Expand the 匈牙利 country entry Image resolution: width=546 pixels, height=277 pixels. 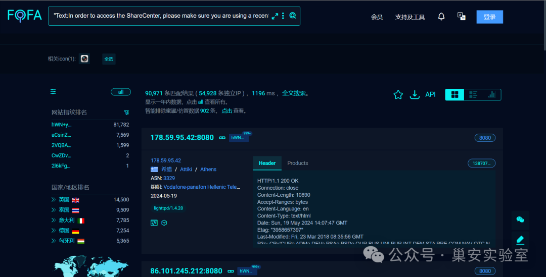tap(53, 241)
